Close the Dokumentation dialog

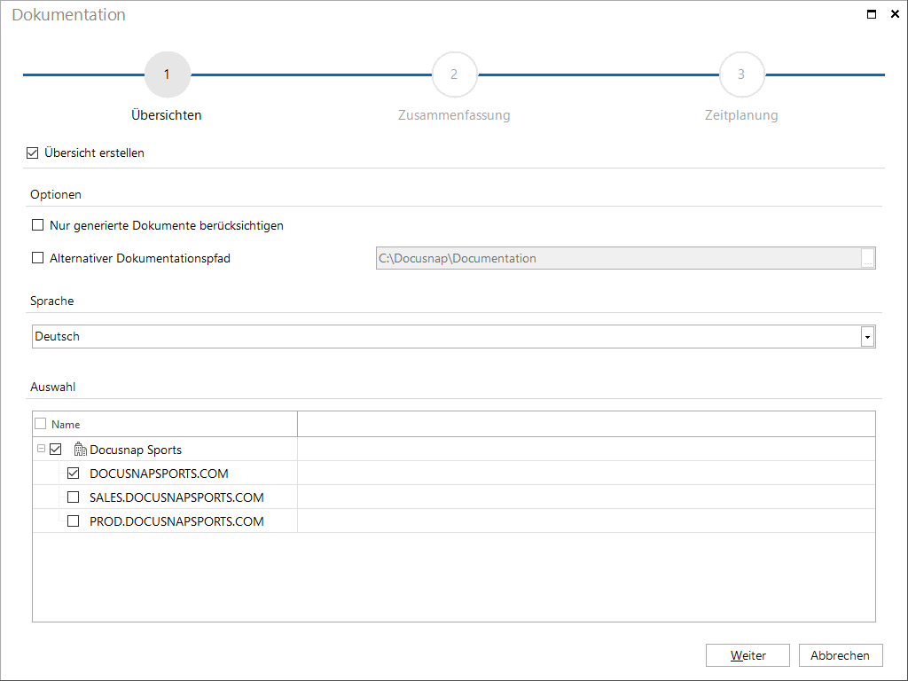895,14
